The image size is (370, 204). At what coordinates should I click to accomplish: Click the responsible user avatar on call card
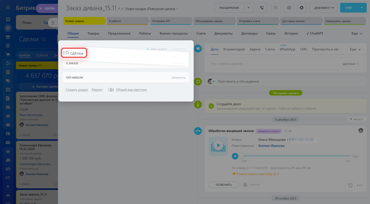[361, 130]
